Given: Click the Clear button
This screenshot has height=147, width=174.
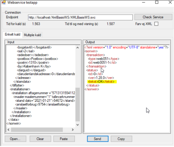Looking at the screenshot, I should coord(40,139).
